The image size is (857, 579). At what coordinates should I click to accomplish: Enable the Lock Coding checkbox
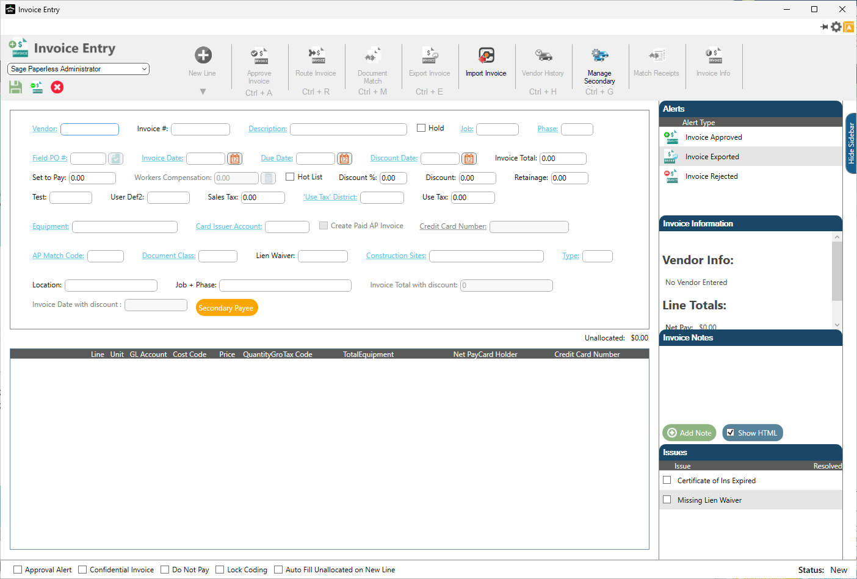click(x=220, y=570)
